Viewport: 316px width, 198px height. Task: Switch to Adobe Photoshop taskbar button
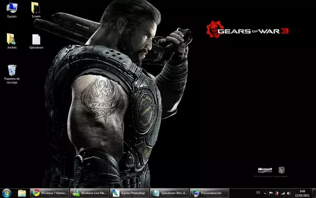tap(129, 193)
